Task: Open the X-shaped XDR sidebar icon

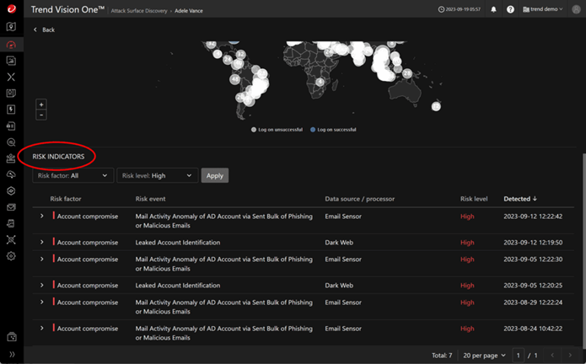Action: pyautogui.click(x=11, y=77)
